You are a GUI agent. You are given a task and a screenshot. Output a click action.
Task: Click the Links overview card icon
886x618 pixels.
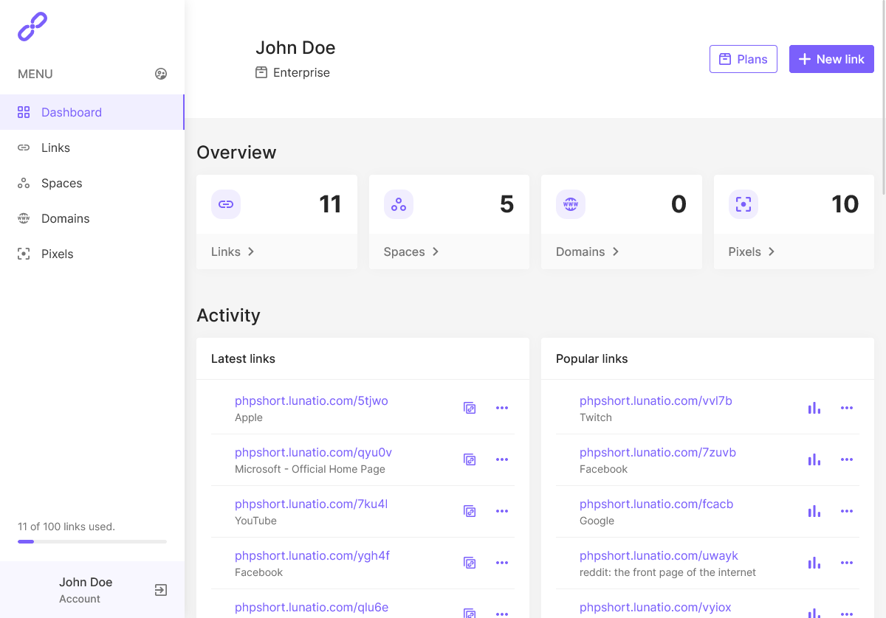226,204
